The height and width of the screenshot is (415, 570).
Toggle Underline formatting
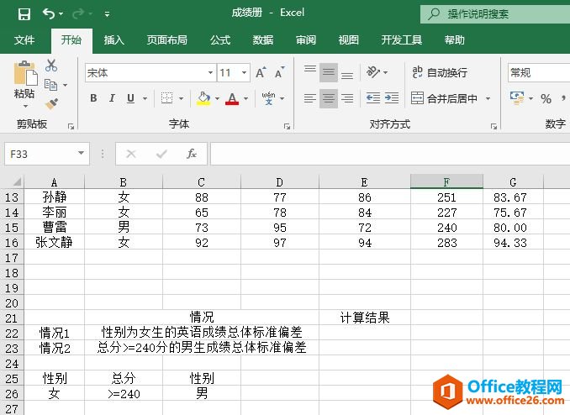130,98
